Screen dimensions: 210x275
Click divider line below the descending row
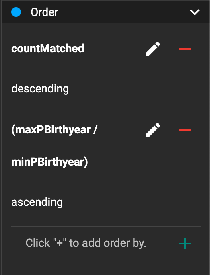coord(106,113)
